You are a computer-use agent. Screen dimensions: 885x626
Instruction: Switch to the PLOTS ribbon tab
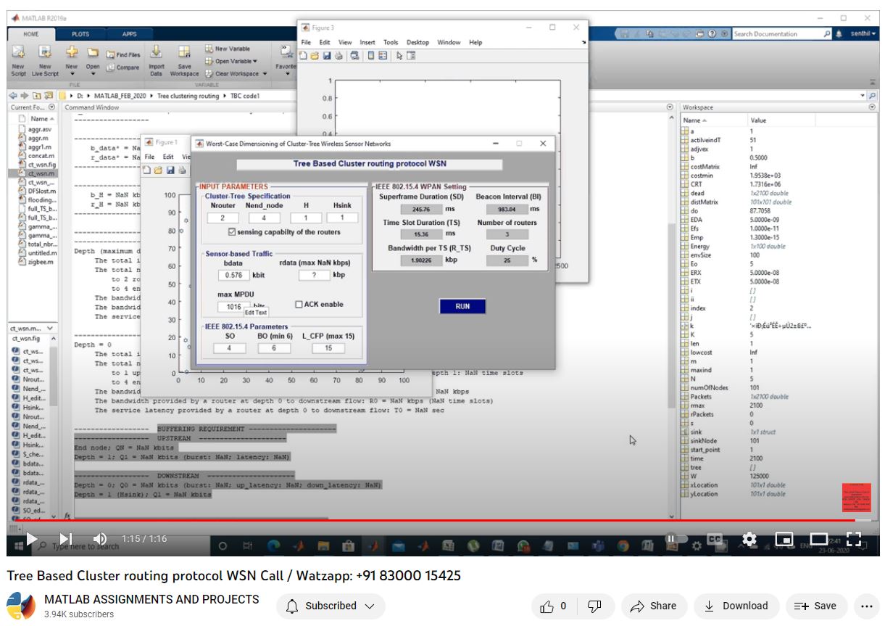coord(80,34)
